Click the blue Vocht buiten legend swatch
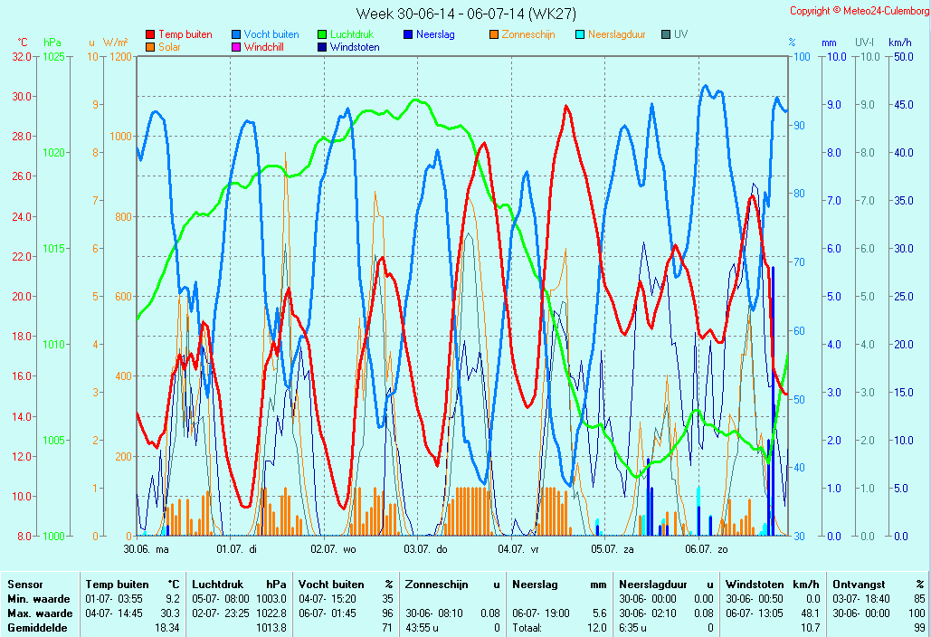The height and width of the screenshot is (637, 931). [x=236, y=34]
